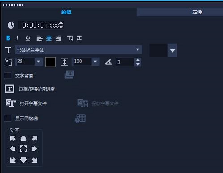Click the line spacing icon
The height and width of the screenshot is (173, 223).
(64, 62)
